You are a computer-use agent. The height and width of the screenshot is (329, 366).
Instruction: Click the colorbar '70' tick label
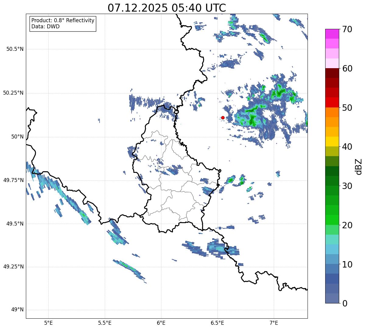[347, 29]
